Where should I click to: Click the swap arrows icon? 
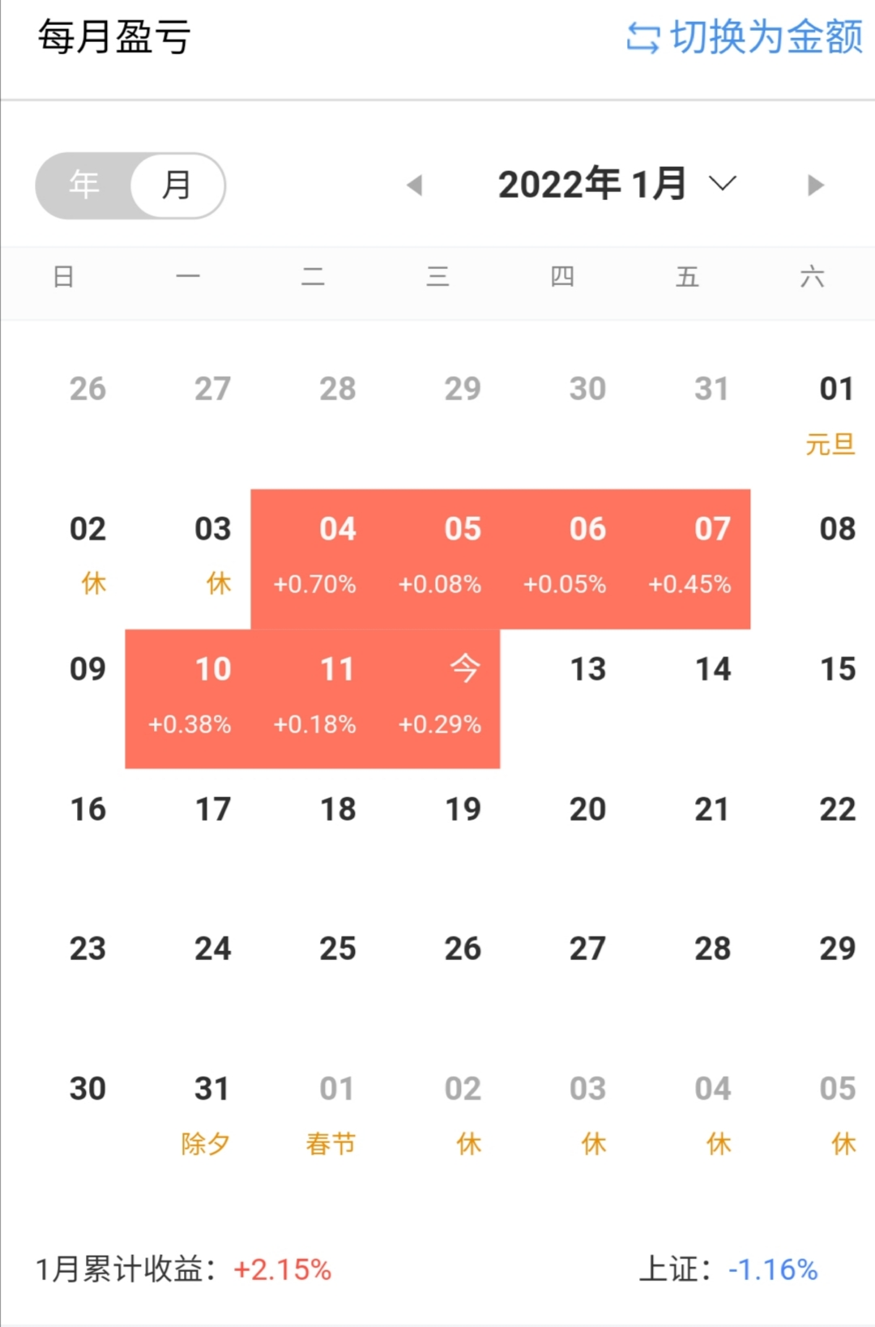[642, 37]
